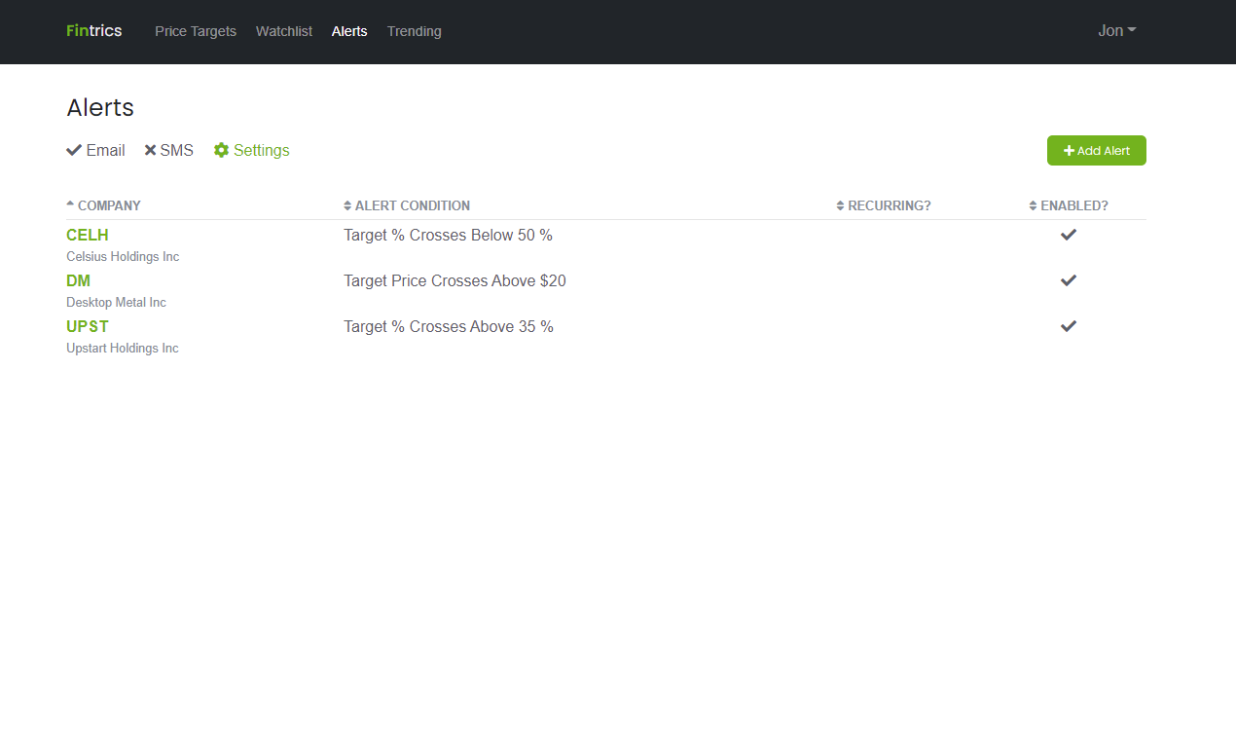Screen dimensions: 1236x740
Task: Click the sort arrows beside ALERT CONDITION
Action: [x=347, y=205]
